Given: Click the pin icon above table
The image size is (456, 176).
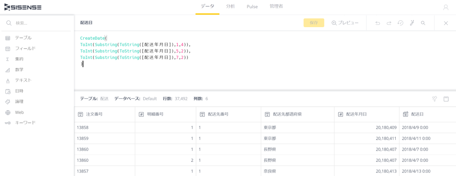Looking at the screenshot, I should click(435, 99).
